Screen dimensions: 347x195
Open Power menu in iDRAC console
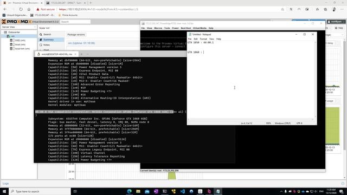click(x=175, y=28)
